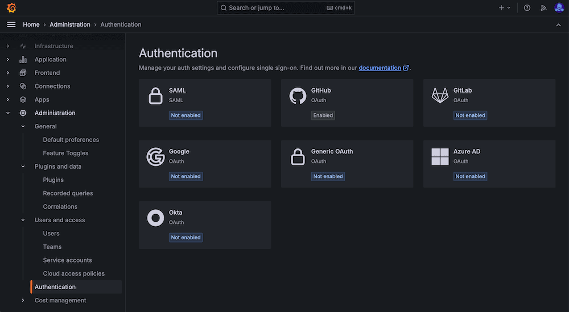Click the Okta circle icon
This screenshot has height=312, width=569.
(155, 218)
